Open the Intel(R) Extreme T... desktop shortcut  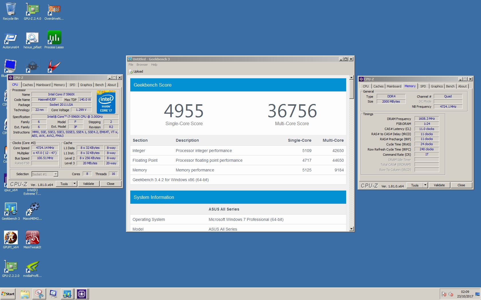point(32,192)
